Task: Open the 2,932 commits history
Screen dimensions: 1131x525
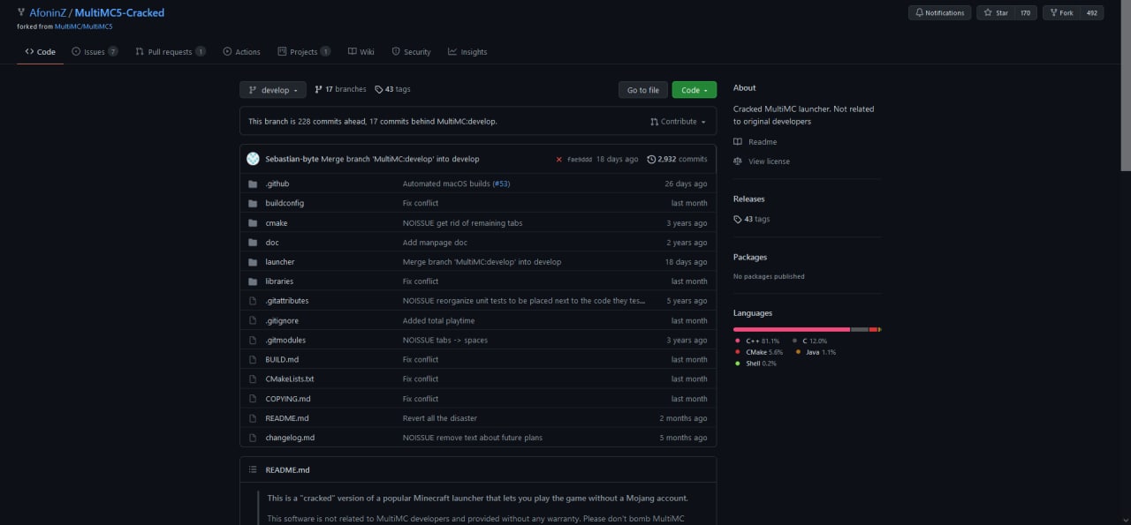Action: tap(678, 160)
